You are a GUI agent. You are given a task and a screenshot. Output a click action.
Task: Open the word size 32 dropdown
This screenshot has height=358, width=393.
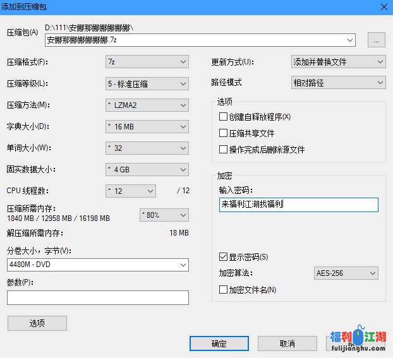[147, 148]
